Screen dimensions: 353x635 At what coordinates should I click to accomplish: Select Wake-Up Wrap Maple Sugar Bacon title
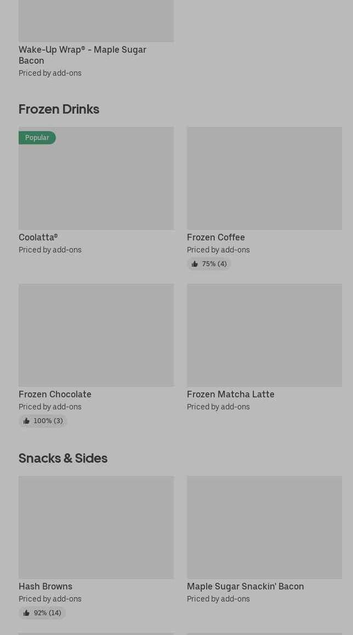tap(82, 55)
